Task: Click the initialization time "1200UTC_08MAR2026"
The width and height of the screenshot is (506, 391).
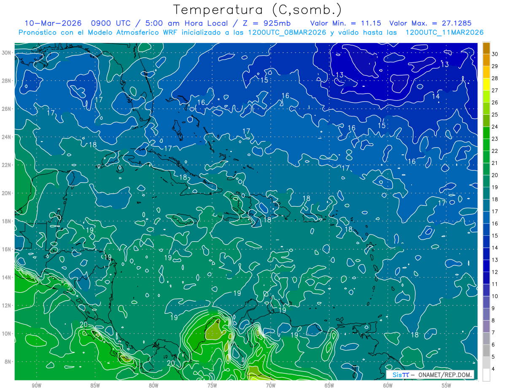Action: click(x=287, y=32)
